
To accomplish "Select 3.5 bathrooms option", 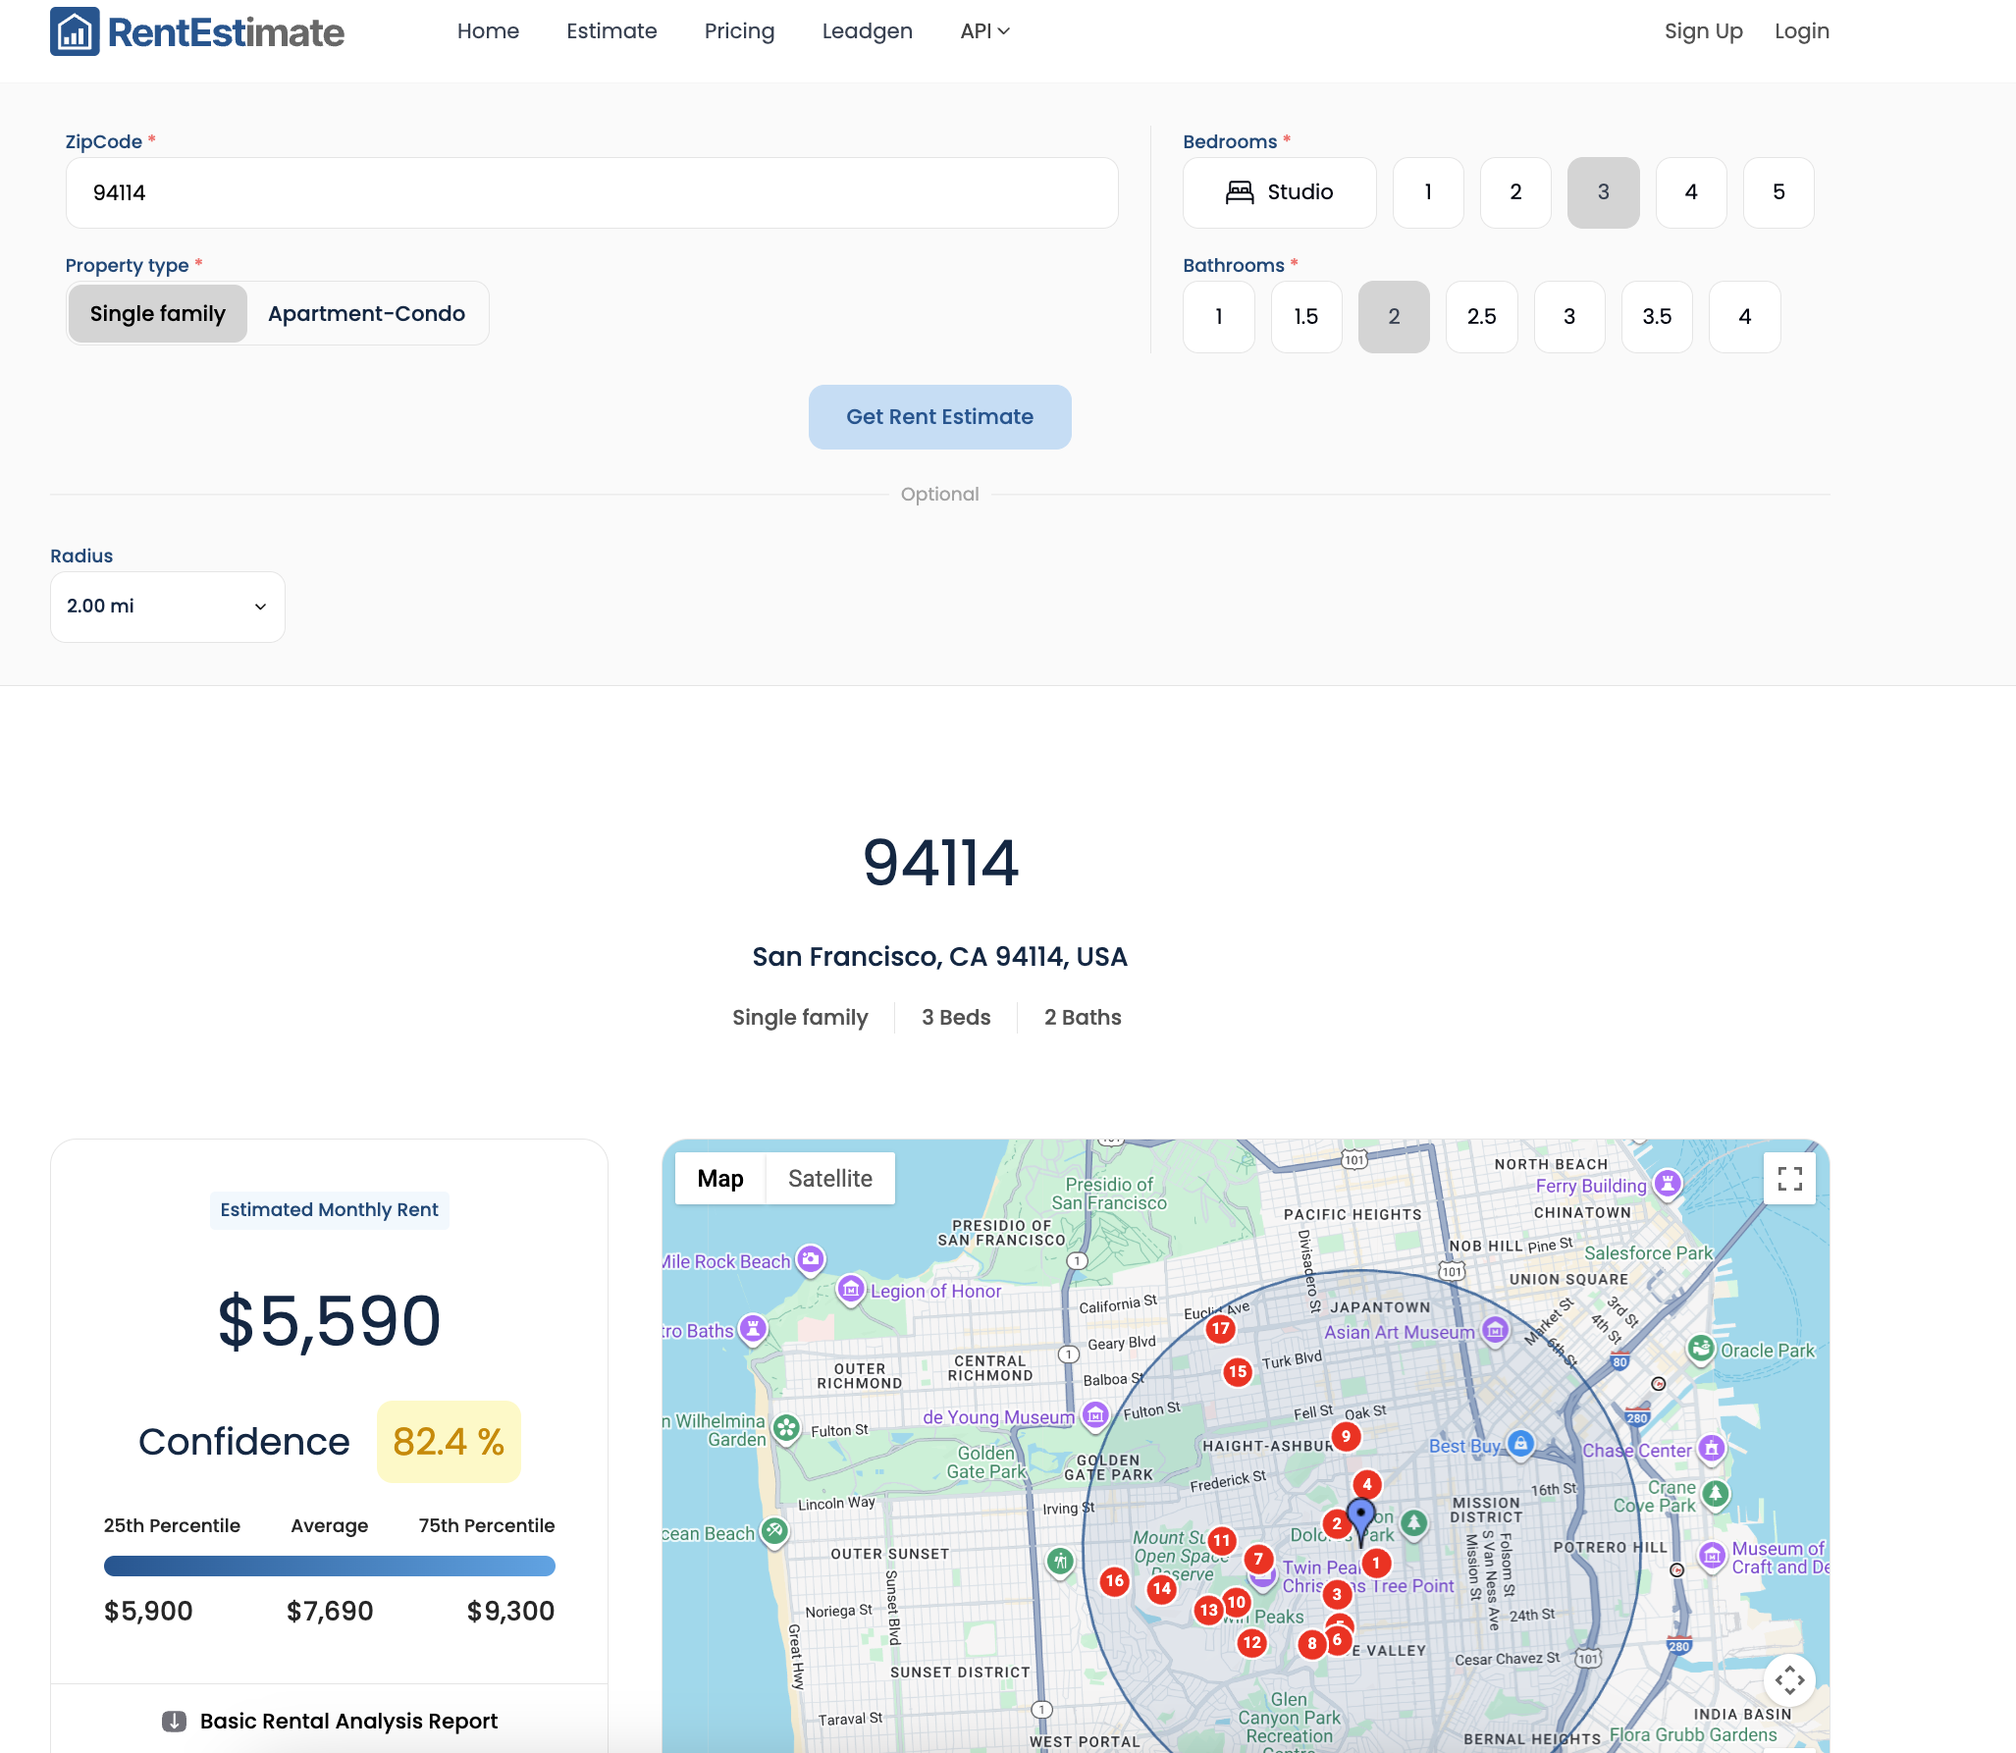I will pos(1657,317).
